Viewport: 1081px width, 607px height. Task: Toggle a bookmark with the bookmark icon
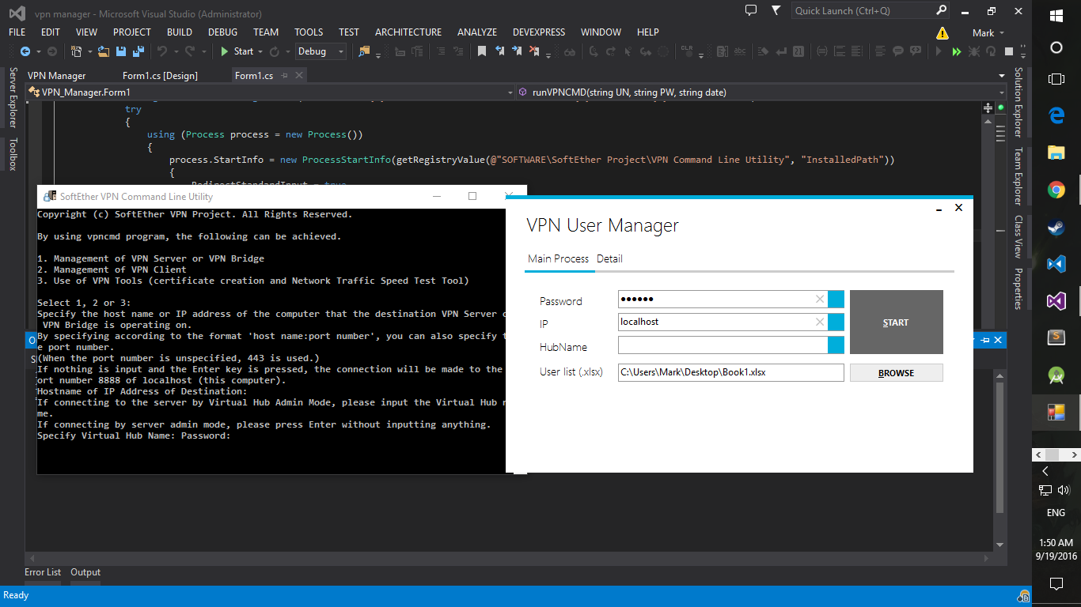pyautogui.click(x=481, y=51)
